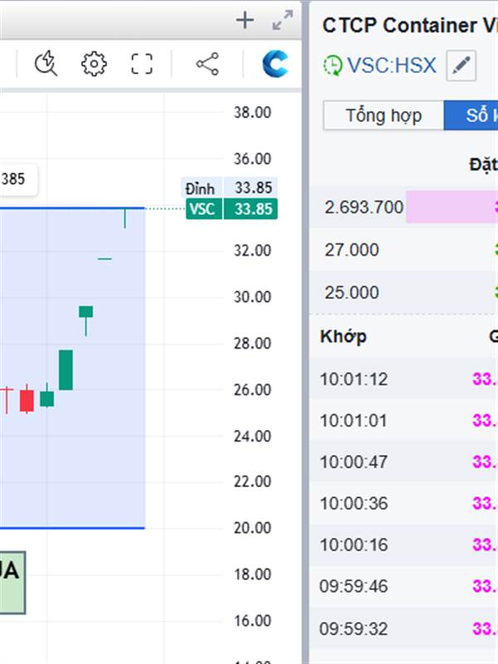Screen dimensions: 498x664
Task: Click the 38.00 price axis label
Action: pos(252,113)
